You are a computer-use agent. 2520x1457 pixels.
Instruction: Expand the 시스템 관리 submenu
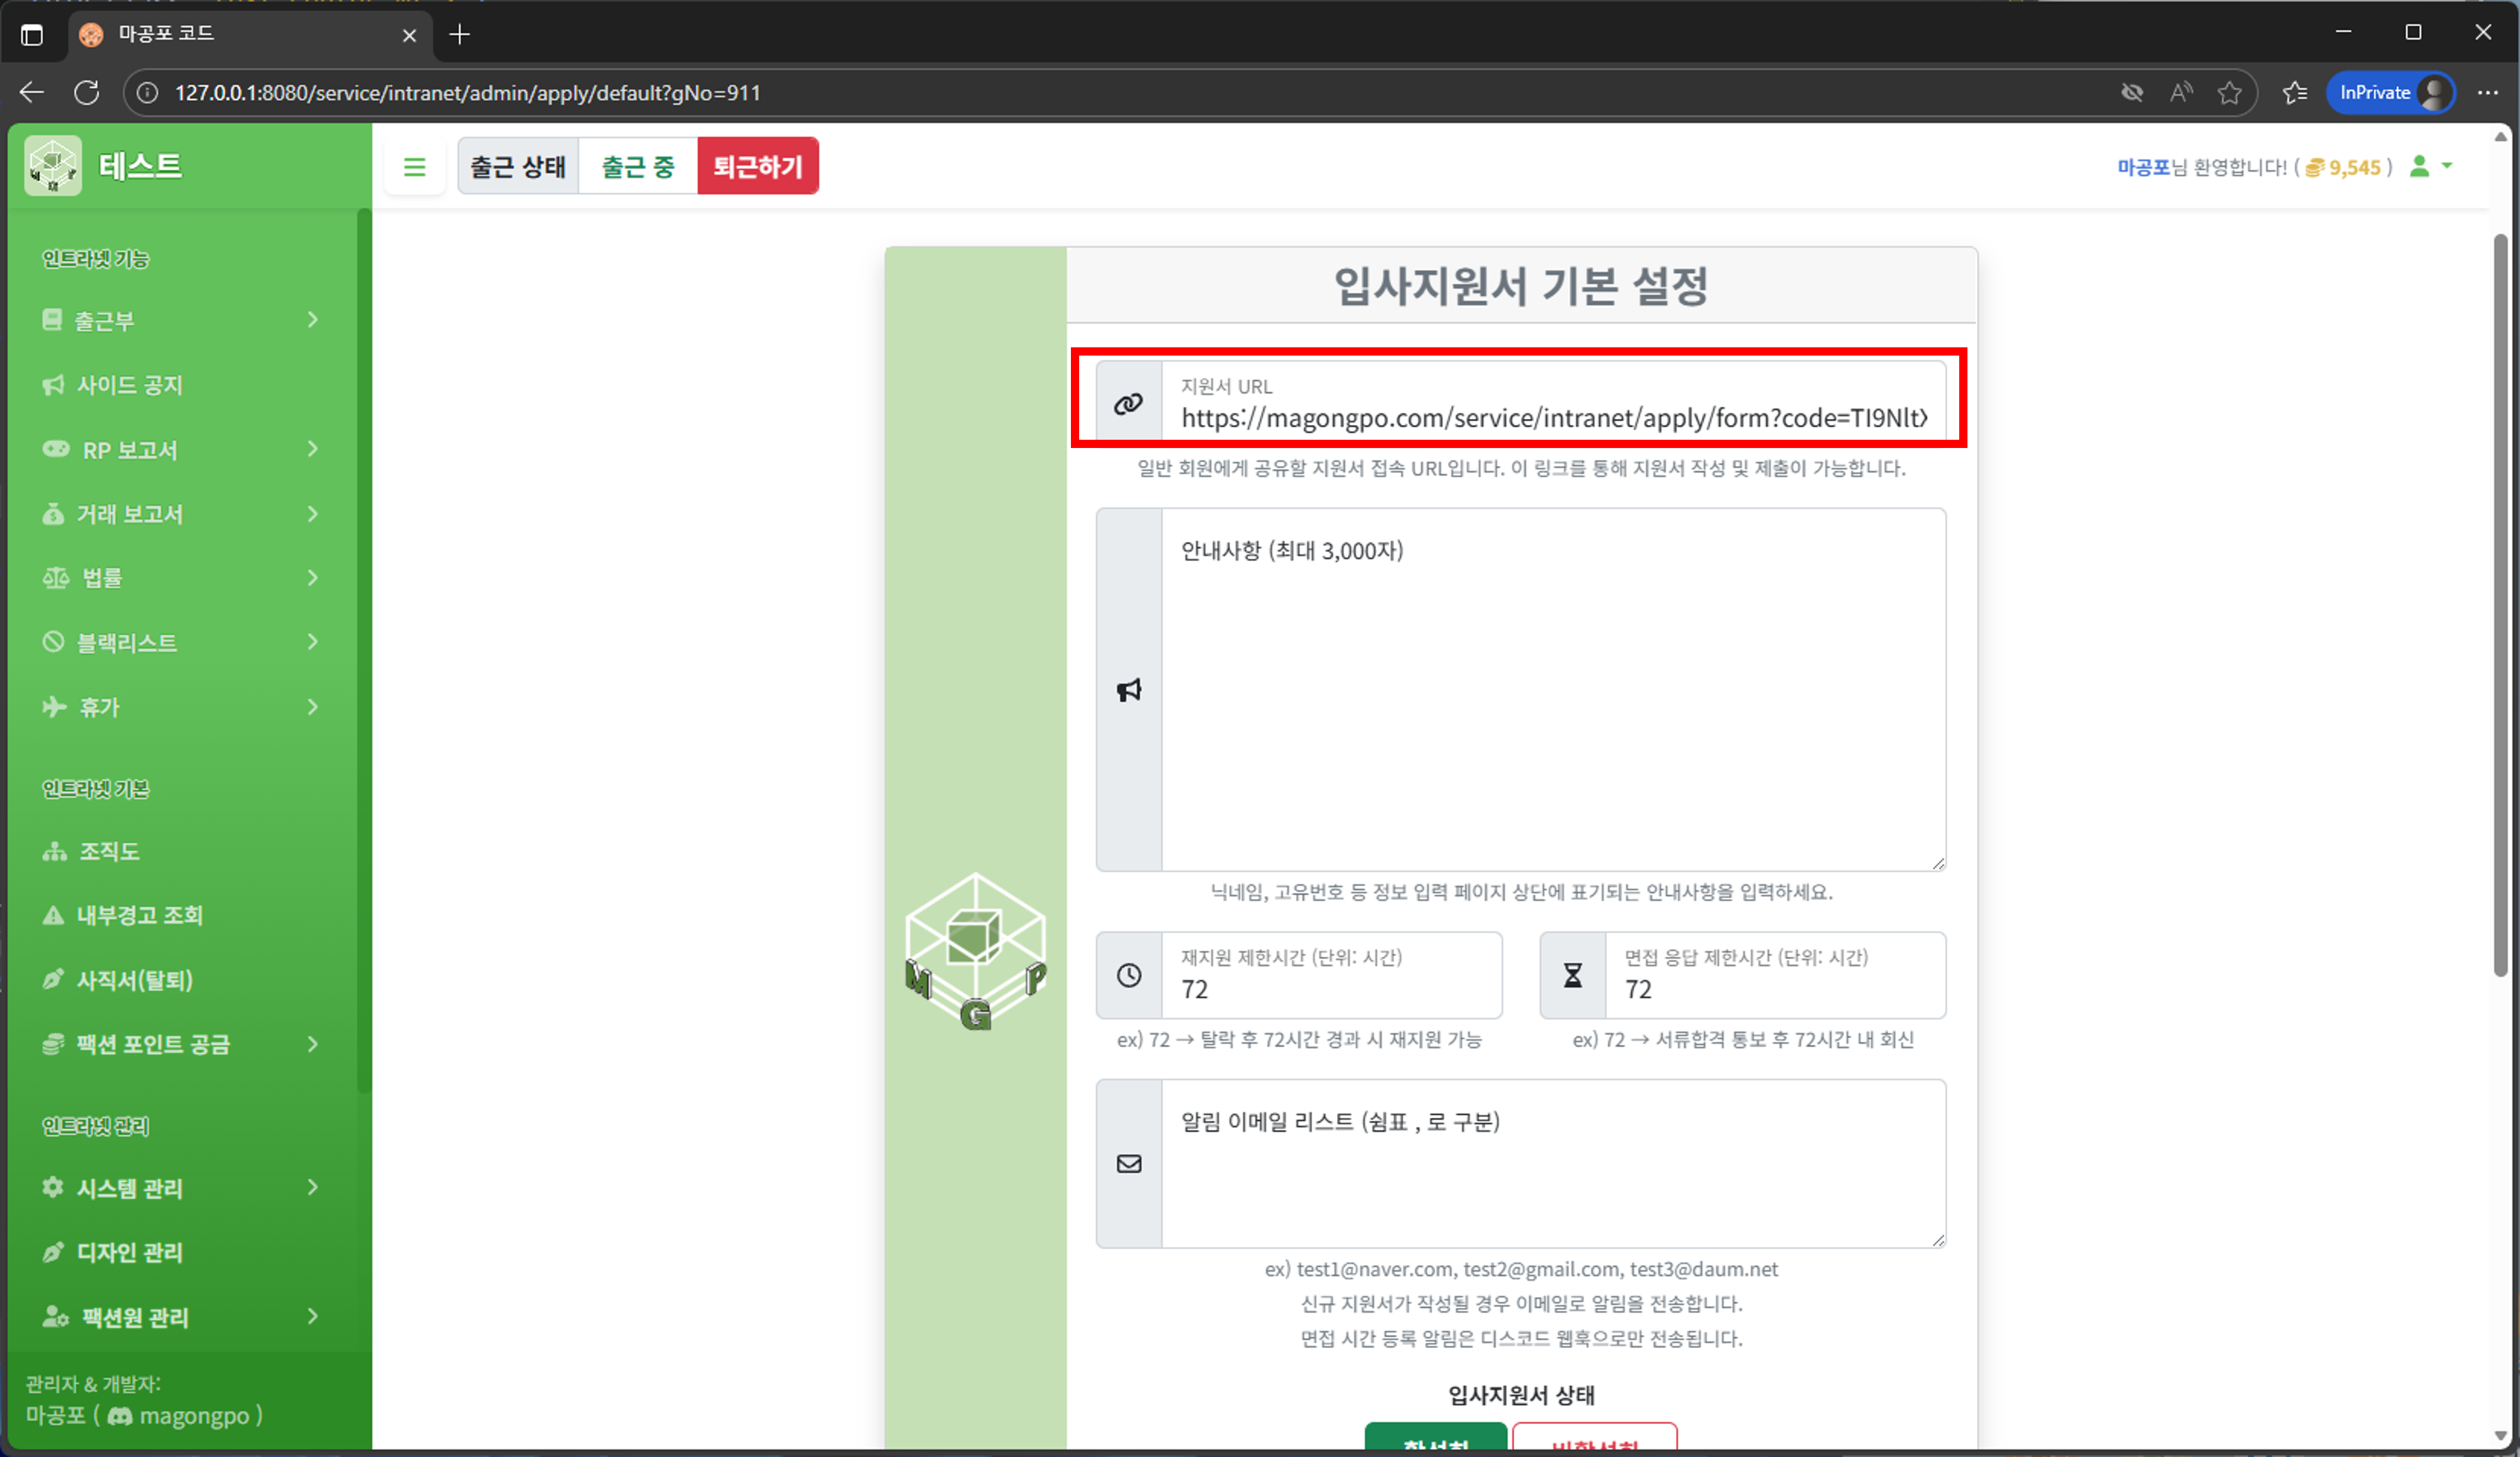[x=313, y=1187]
